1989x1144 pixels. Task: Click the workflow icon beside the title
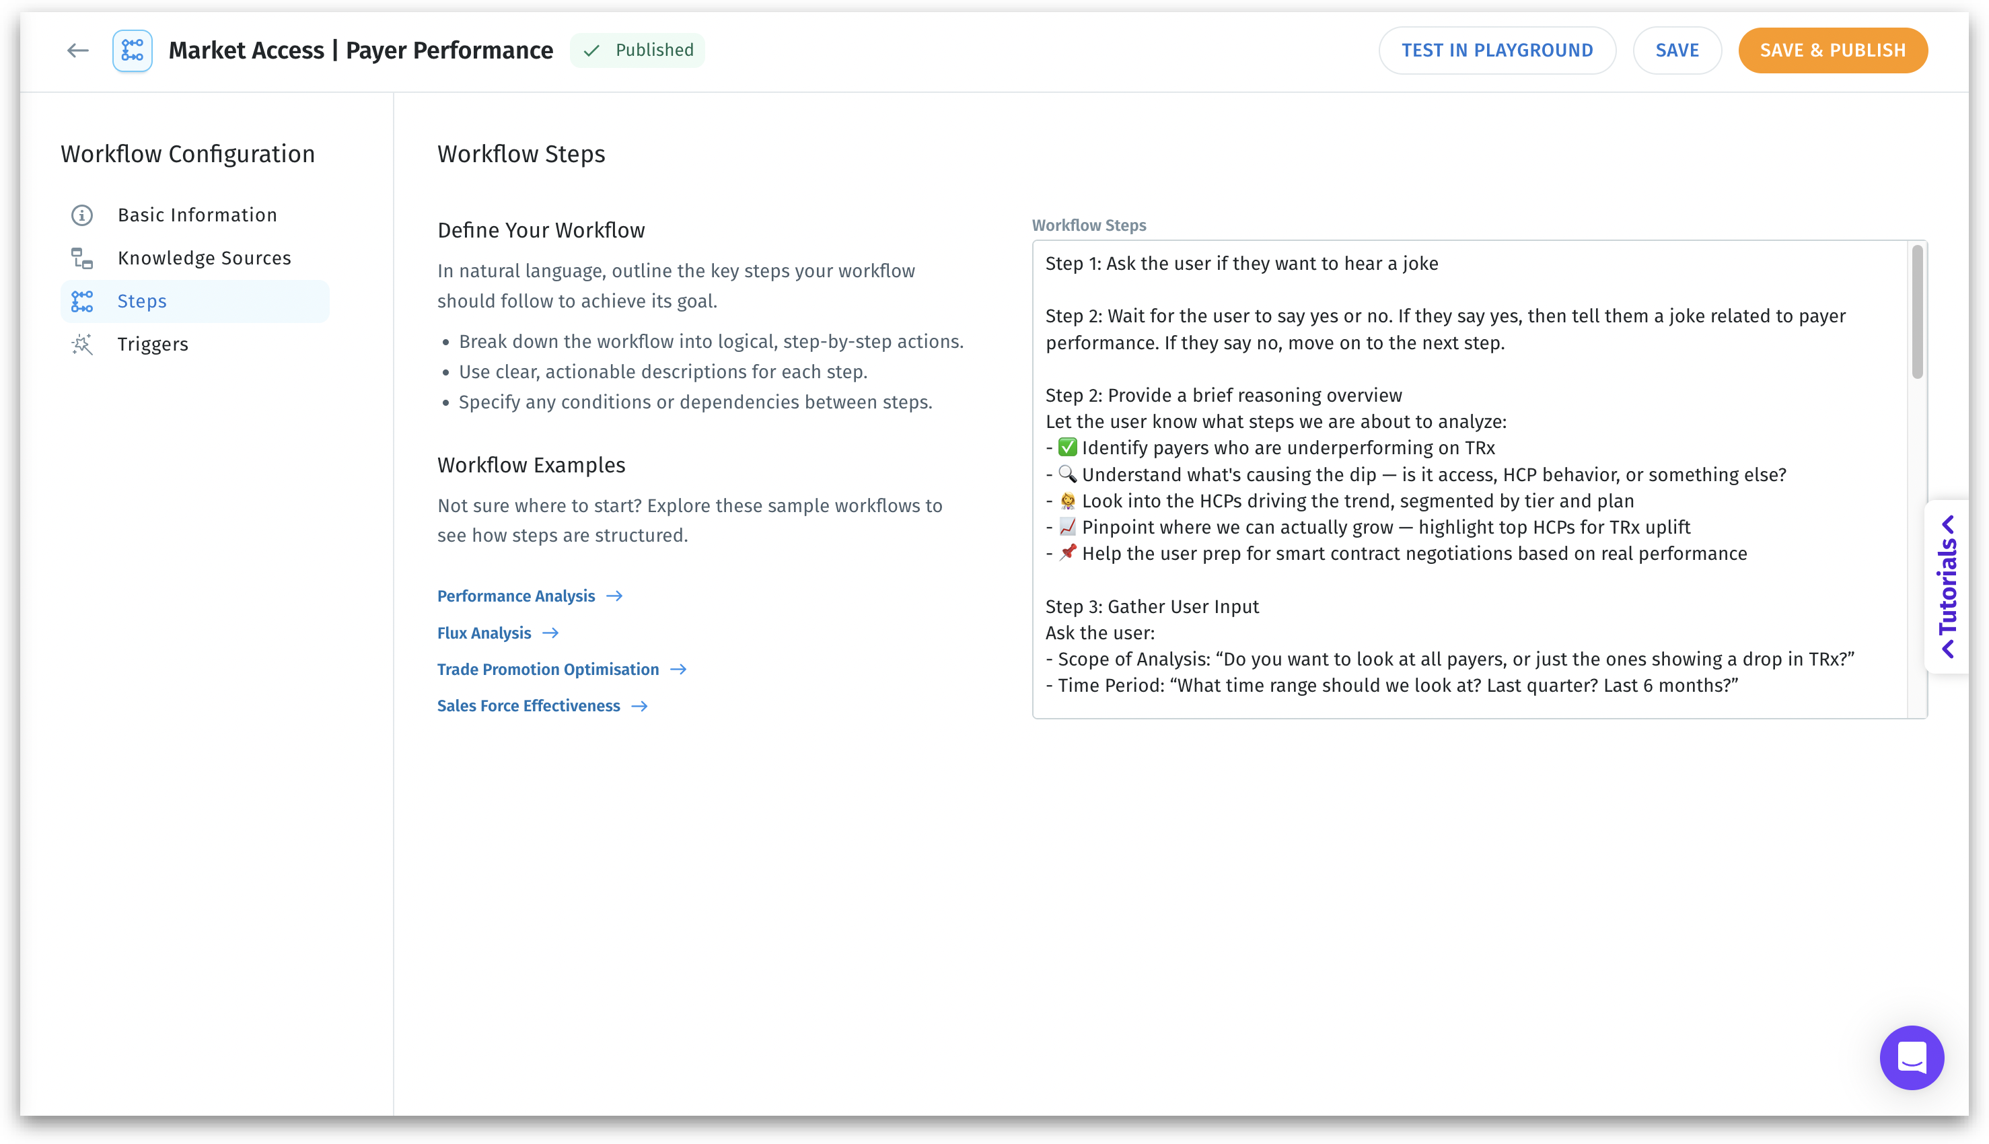point(132,51)
